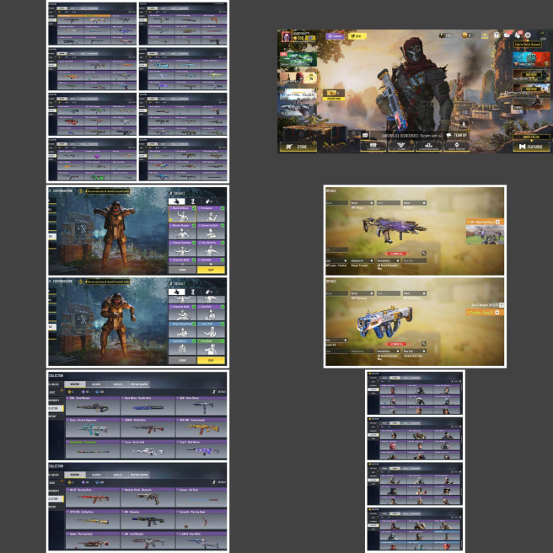Click yellow Equip button, crouching-pose emote screenshot

(x=211, y=360)
